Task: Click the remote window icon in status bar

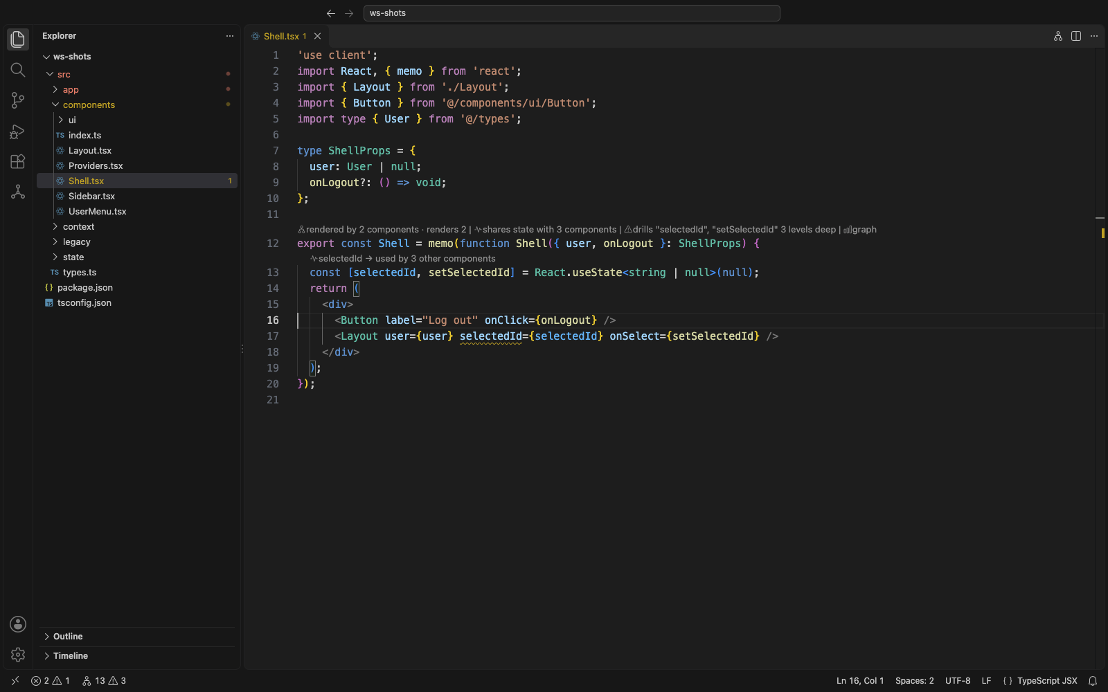Action: pyautogui.click(x=15, y=681)
